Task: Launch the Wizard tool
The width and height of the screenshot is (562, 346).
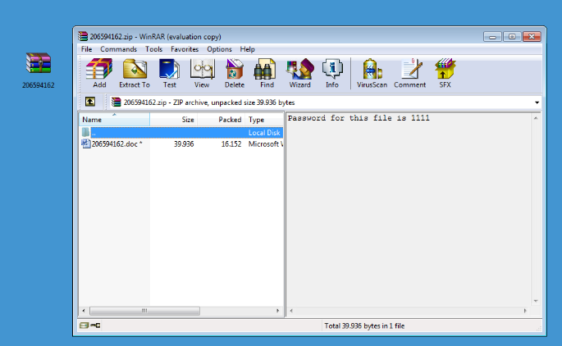Action: tap(299, 72)
